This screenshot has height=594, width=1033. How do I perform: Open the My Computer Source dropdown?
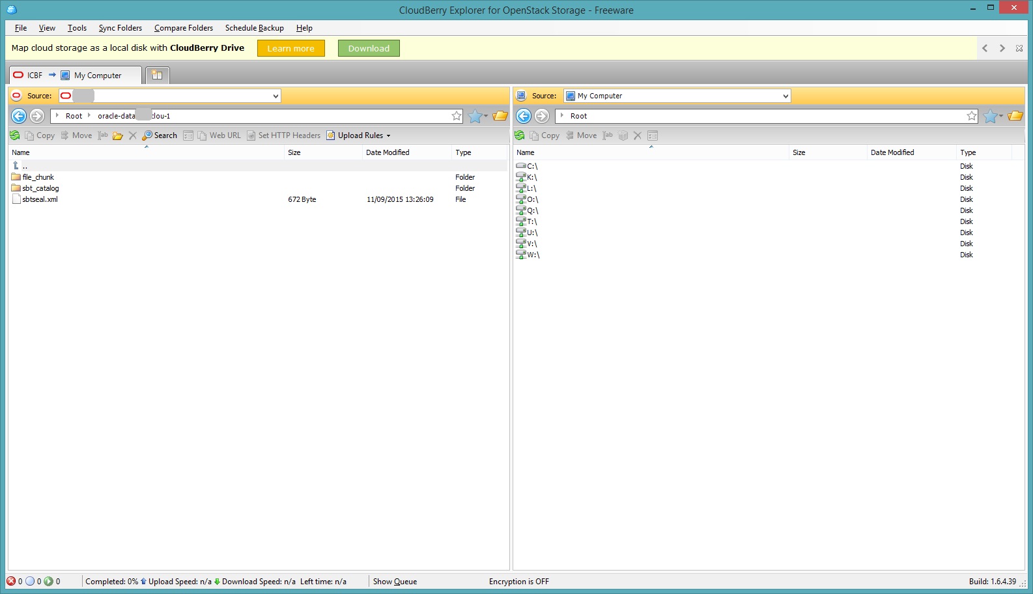click(x=677, y=96)
